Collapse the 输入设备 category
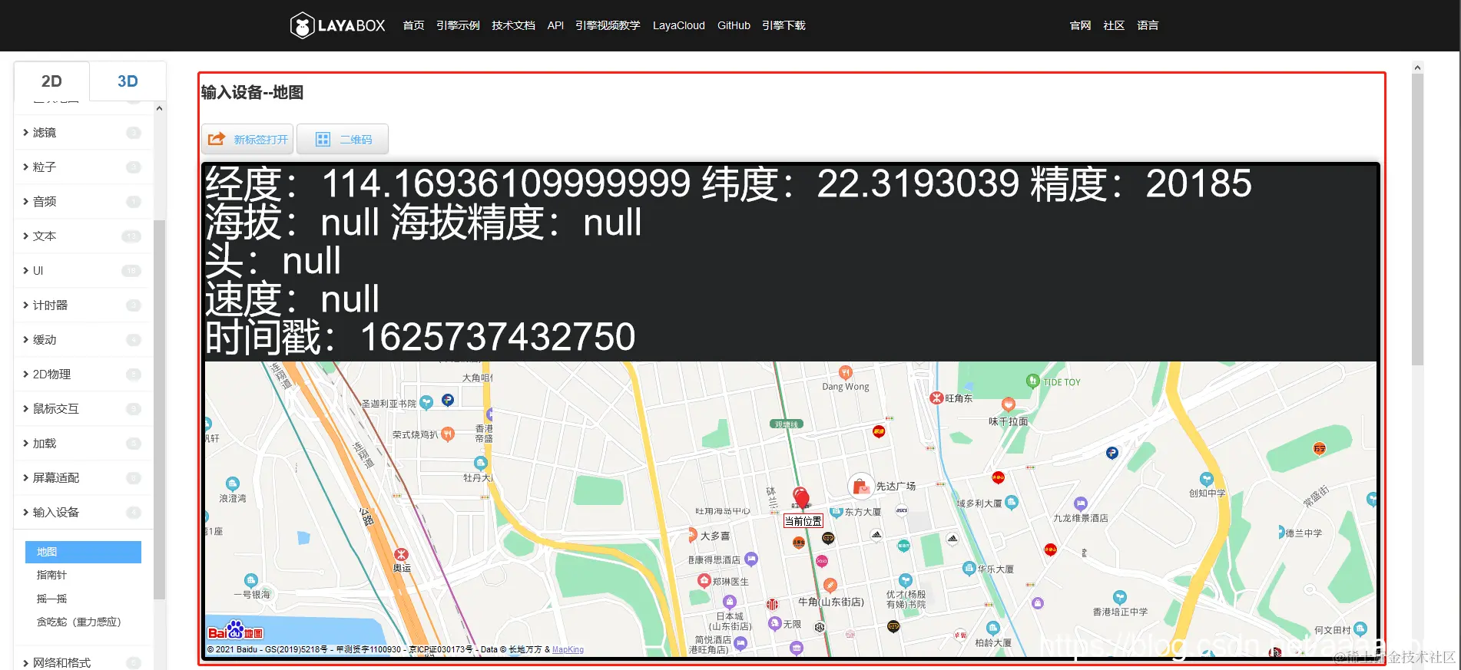The image size is (1461, 670). pos(83,513)
